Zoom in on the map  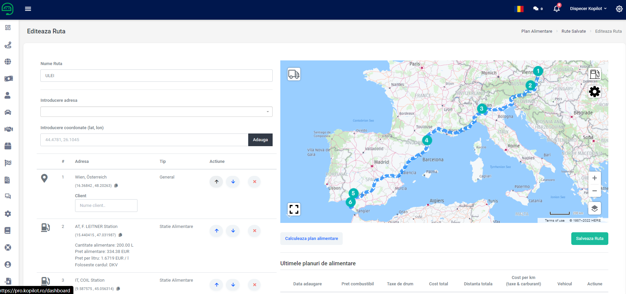coord(594,178)
